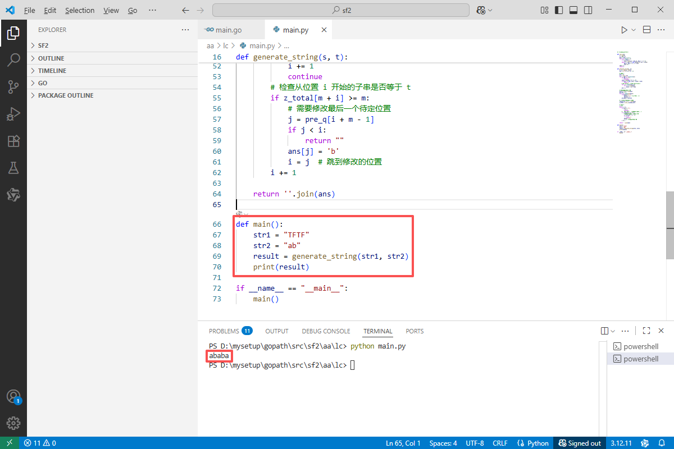Screen dimensions: 674x449
Task: Change encoding via 'UTF-8' status item
Action: pos(475,443)
